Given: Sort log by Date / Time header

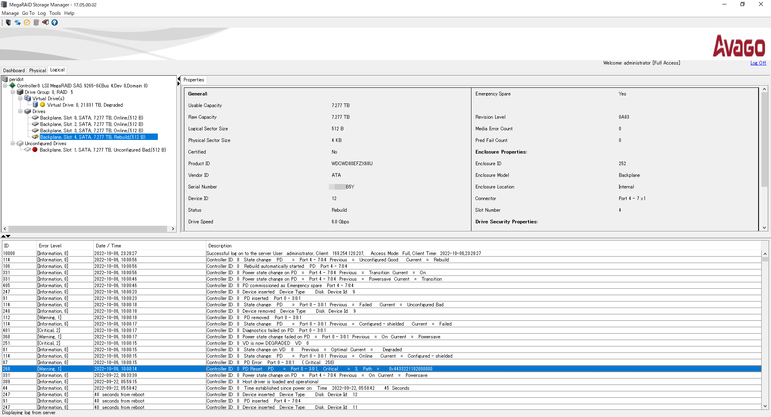Looking at the screenshot, I should [x=149, y=246].
